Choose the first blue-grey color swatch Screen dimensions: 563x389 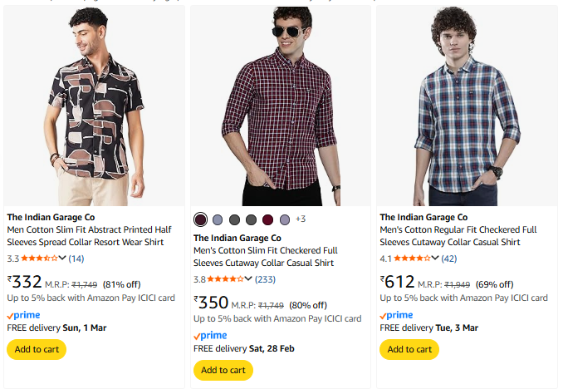[x=218, y=219]
